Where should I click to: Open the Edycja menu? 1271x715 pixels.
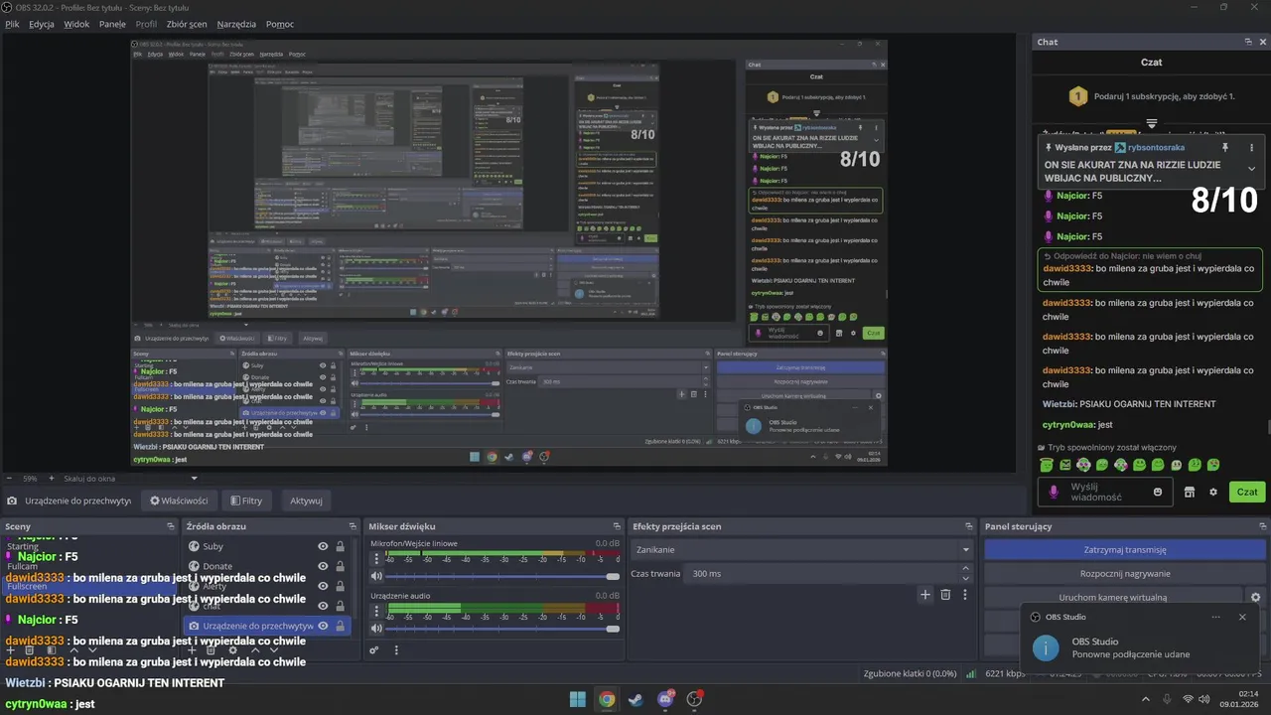(42, 24)
